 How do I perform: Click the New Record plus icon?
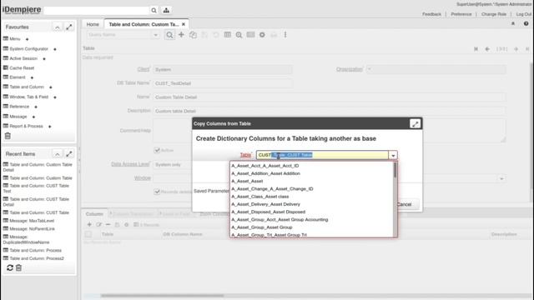181,35
